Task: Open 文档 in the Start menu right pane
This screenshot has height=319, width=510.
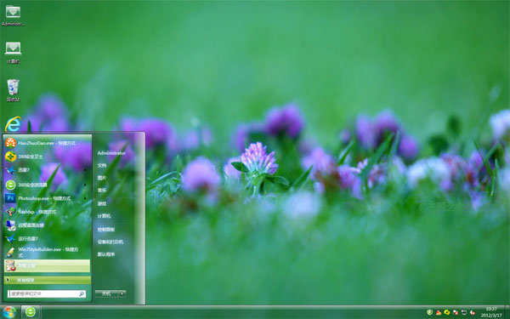Action: [x=102, y=165]
